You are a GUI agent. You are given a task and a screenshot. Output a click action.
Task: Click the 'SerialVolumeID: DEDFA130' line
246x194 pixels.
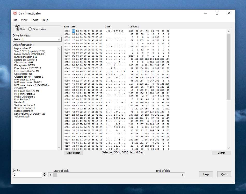click(x=30, y=114)
